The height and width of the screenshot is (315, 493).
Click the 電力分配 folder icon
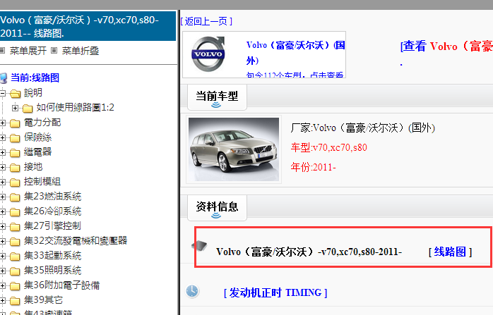click(15, 123)
